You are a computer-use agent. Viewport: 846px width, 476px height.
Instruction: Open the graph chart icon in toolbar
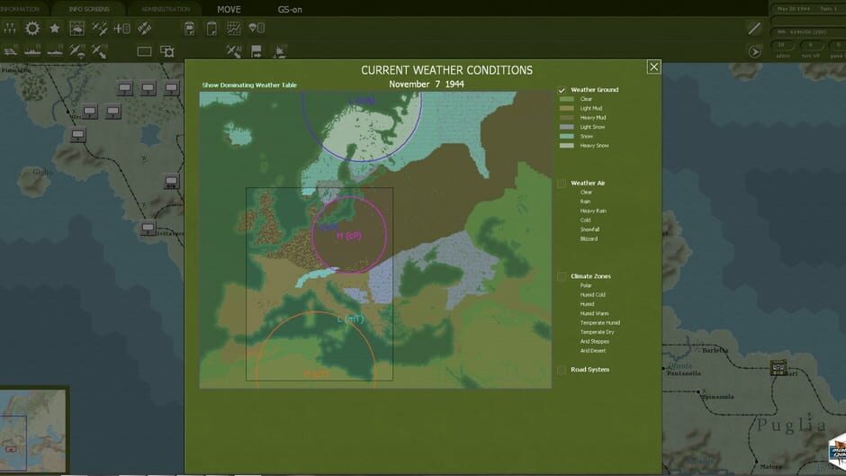click(234, 28)
